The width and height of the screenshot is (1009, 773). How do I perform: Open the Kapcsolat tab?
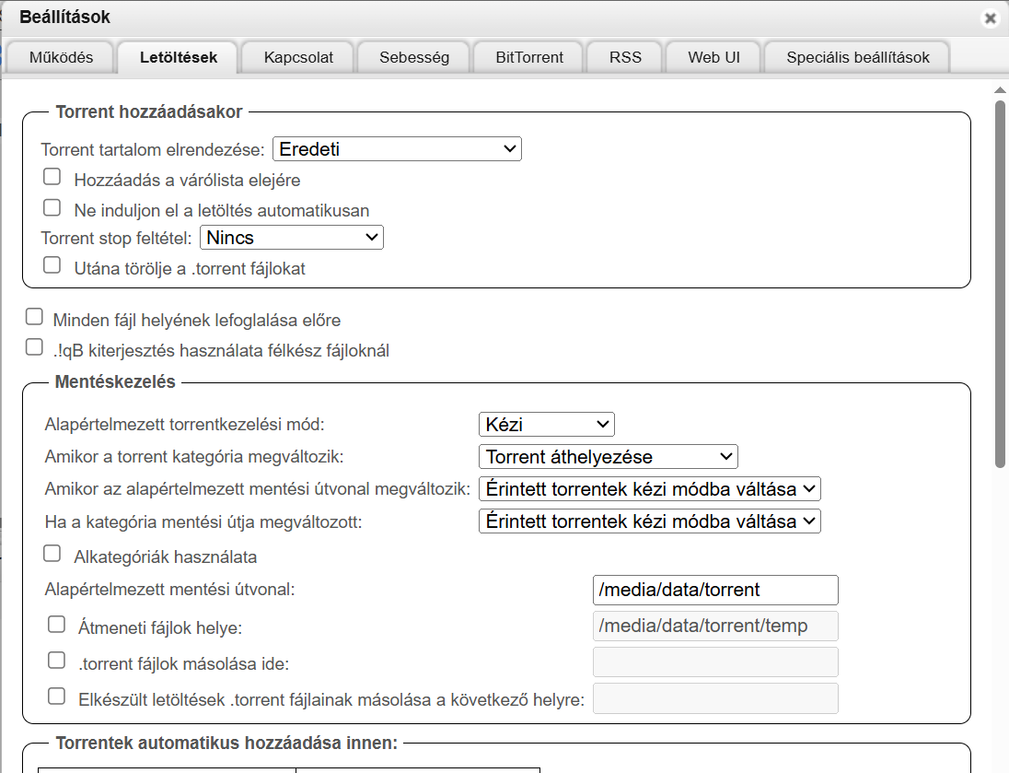[x=298, y=57]
